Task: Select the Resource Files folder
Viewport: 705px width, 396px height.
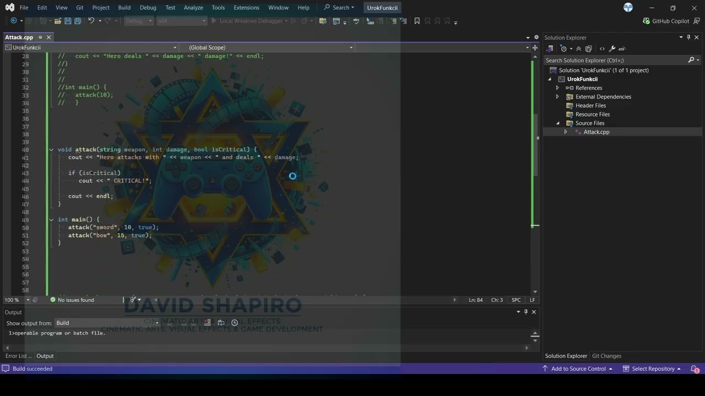Action: (x=593, y=114)
